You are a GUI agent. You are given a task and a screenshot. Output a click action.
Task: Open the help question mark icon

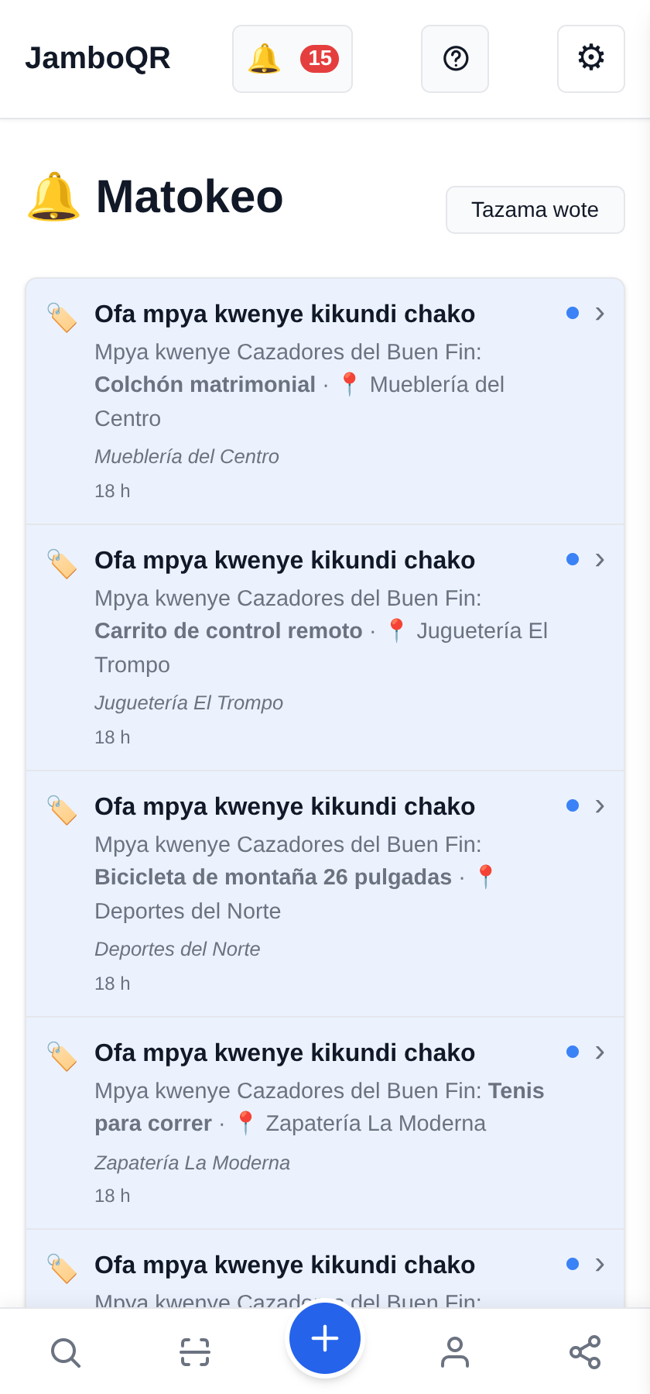455,59
